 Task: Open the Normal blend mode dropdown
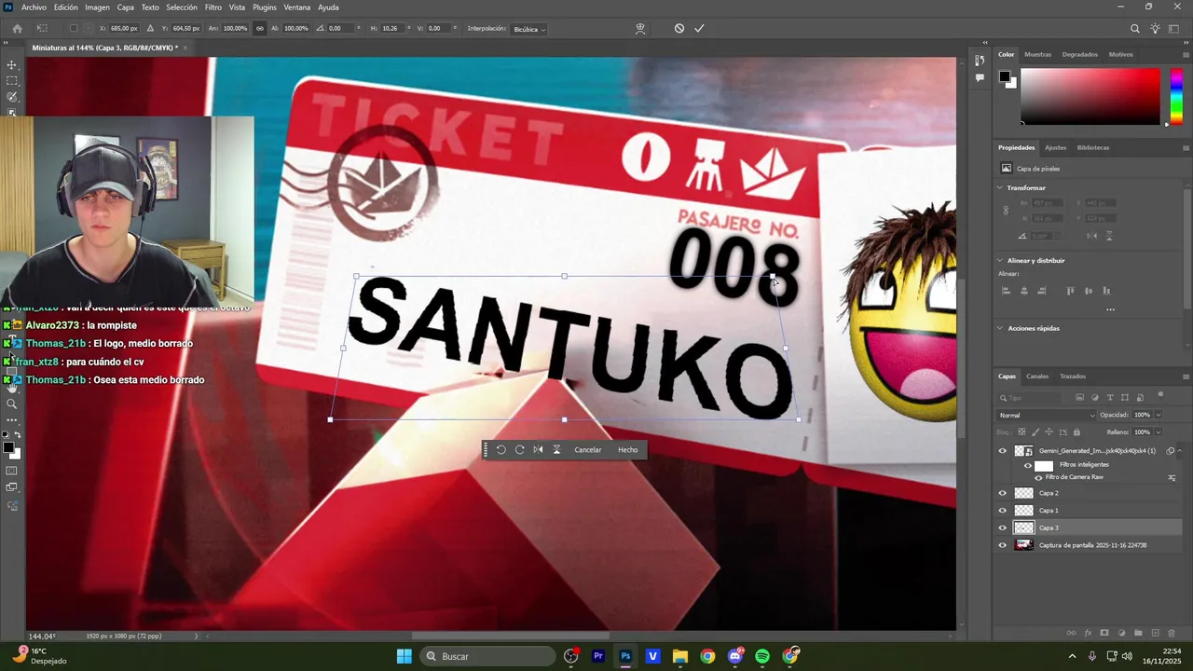click(1047, 416)
